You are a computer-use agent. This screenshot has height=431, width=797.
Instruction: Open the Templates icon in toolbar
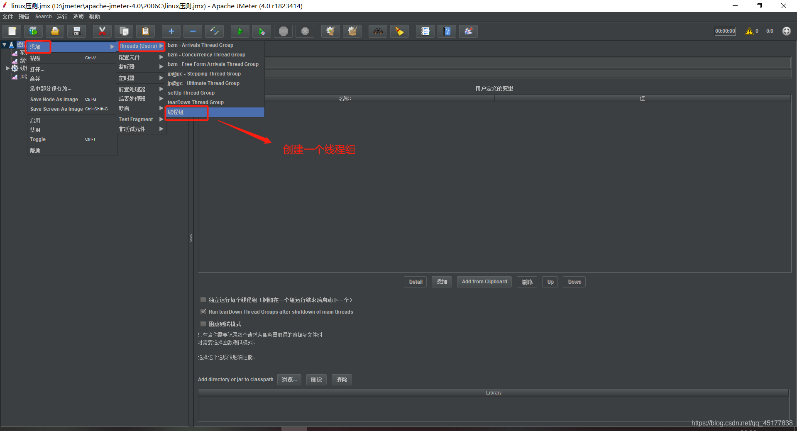tap(34, 31)
